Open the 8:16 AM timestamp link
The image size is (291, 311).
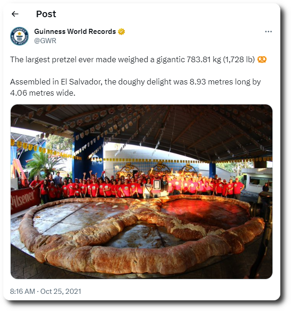coord(22,292)
